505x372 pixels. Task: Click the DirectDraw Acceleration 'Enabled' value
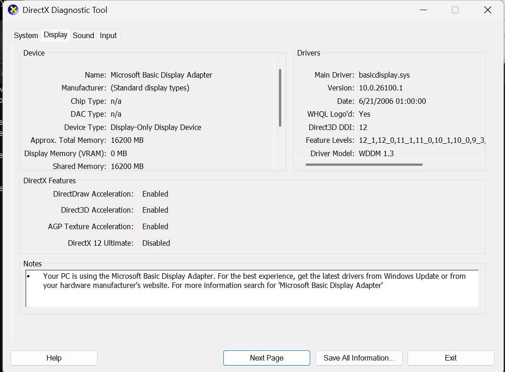[x=155, y=194]
